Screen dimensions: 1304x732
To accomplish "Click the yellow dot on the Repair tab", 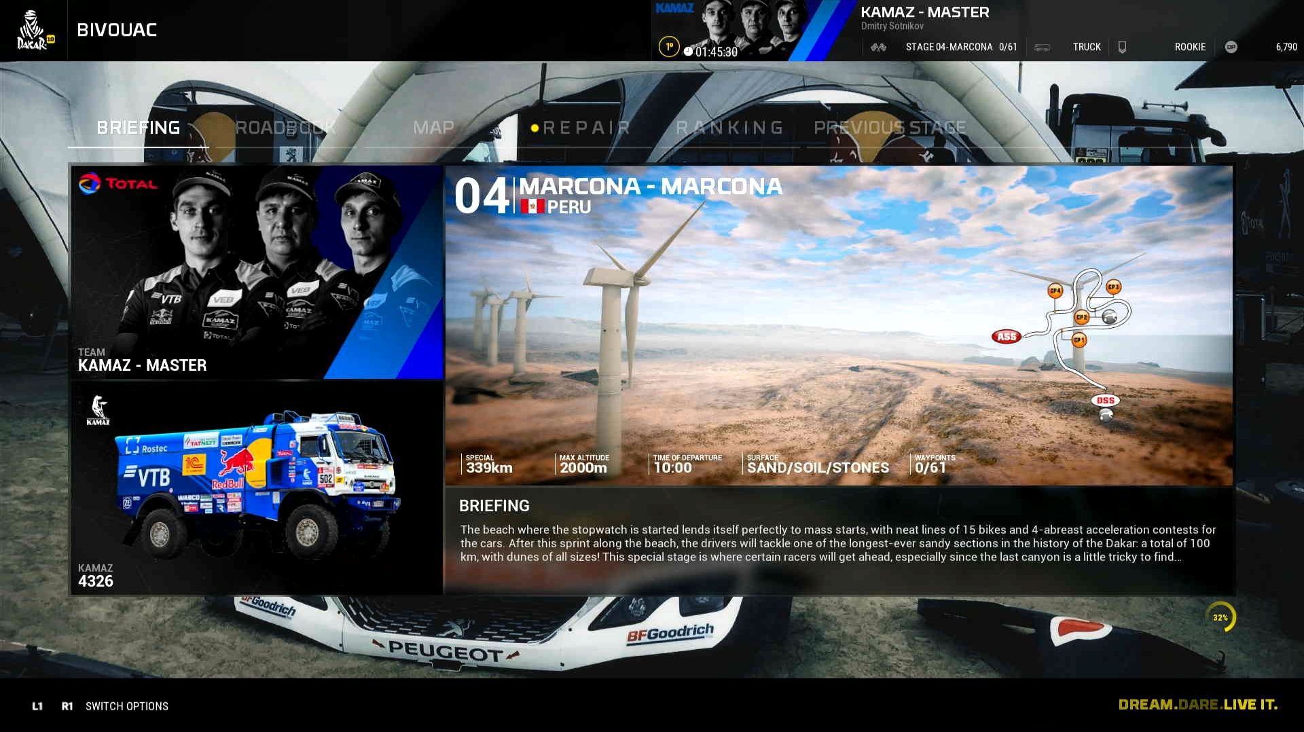I will (x=535, y=128).
